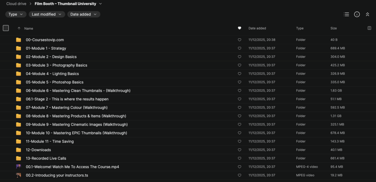Favorite the 13-Recorded Live Calls folder
376x182 pixels.
coord(239,158)
